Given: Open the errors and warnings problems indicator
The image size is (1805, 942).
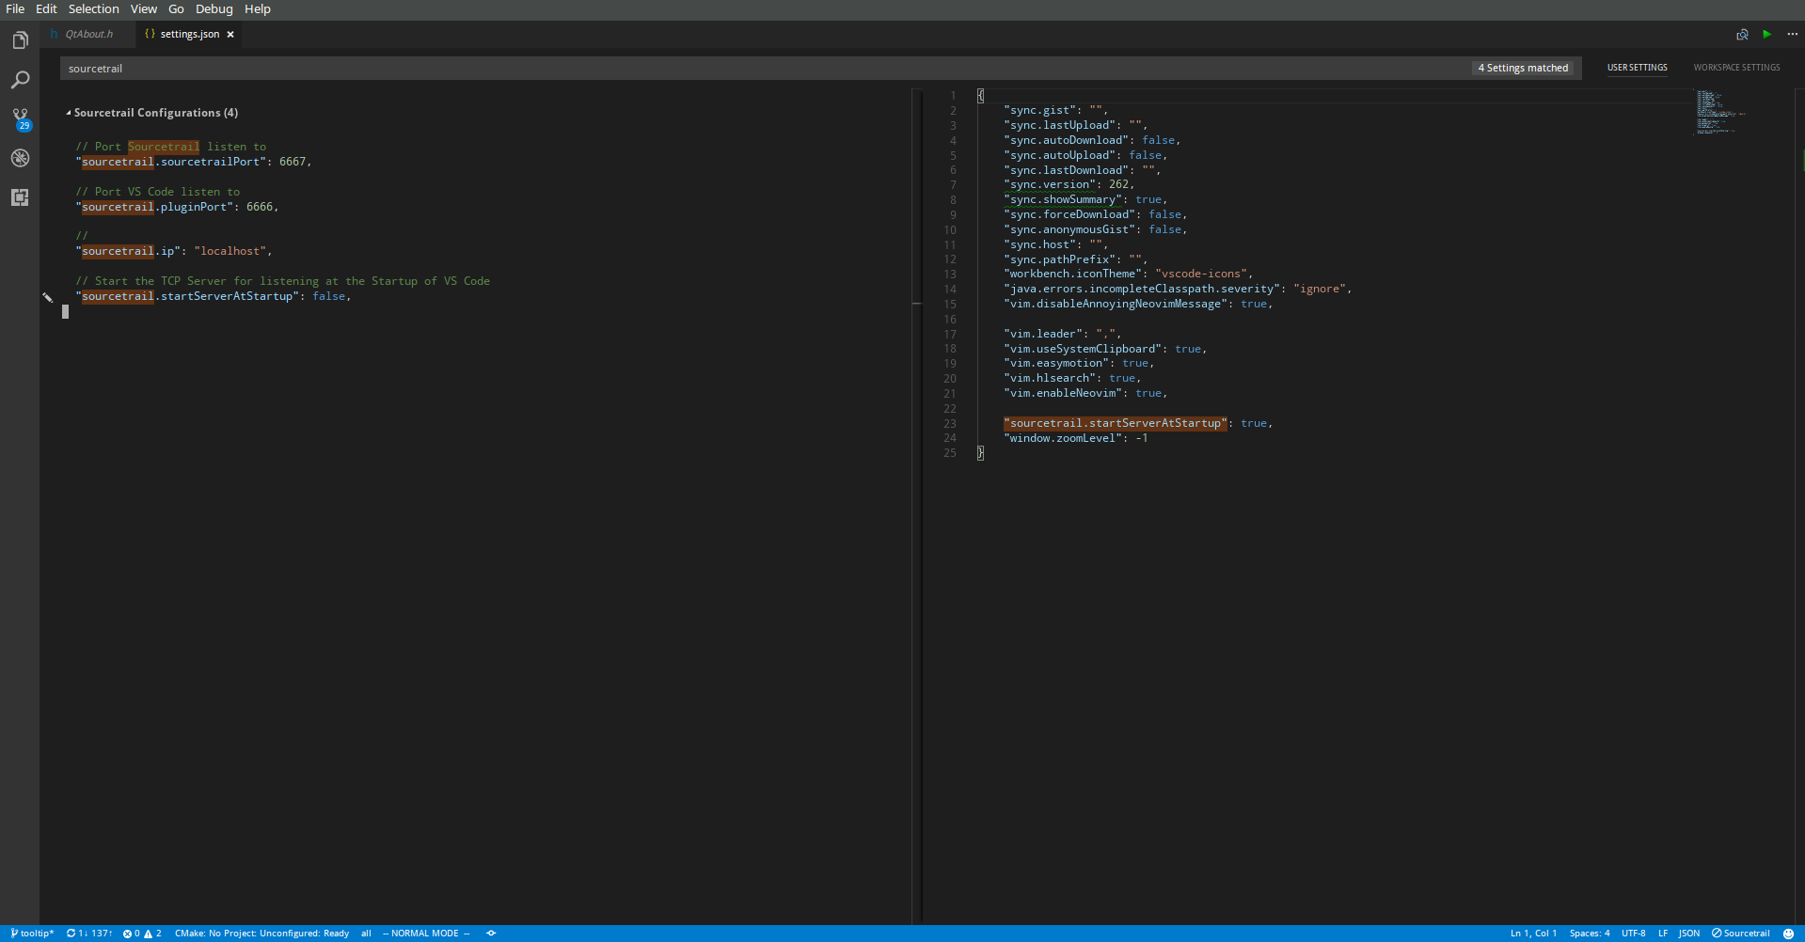Looking at the screenshot, I should coord(142,934).
